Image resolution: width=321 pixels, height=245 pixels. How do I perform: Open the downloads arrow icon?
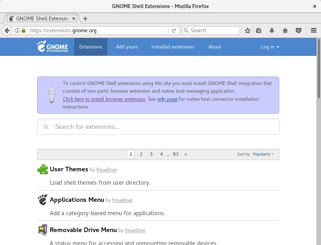pos(272,31)
